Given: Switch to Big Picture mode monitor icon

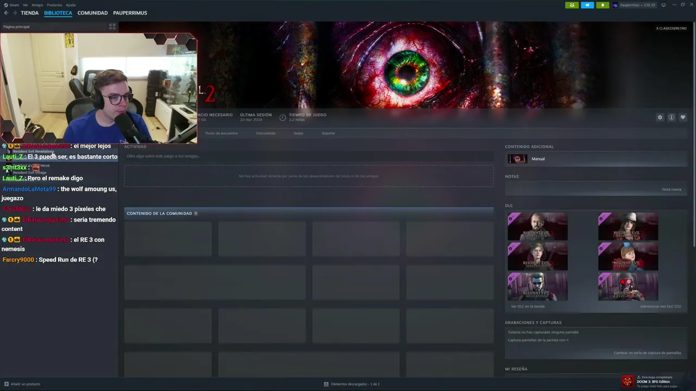Looking at the screenshot, I should tap(663, 5).
